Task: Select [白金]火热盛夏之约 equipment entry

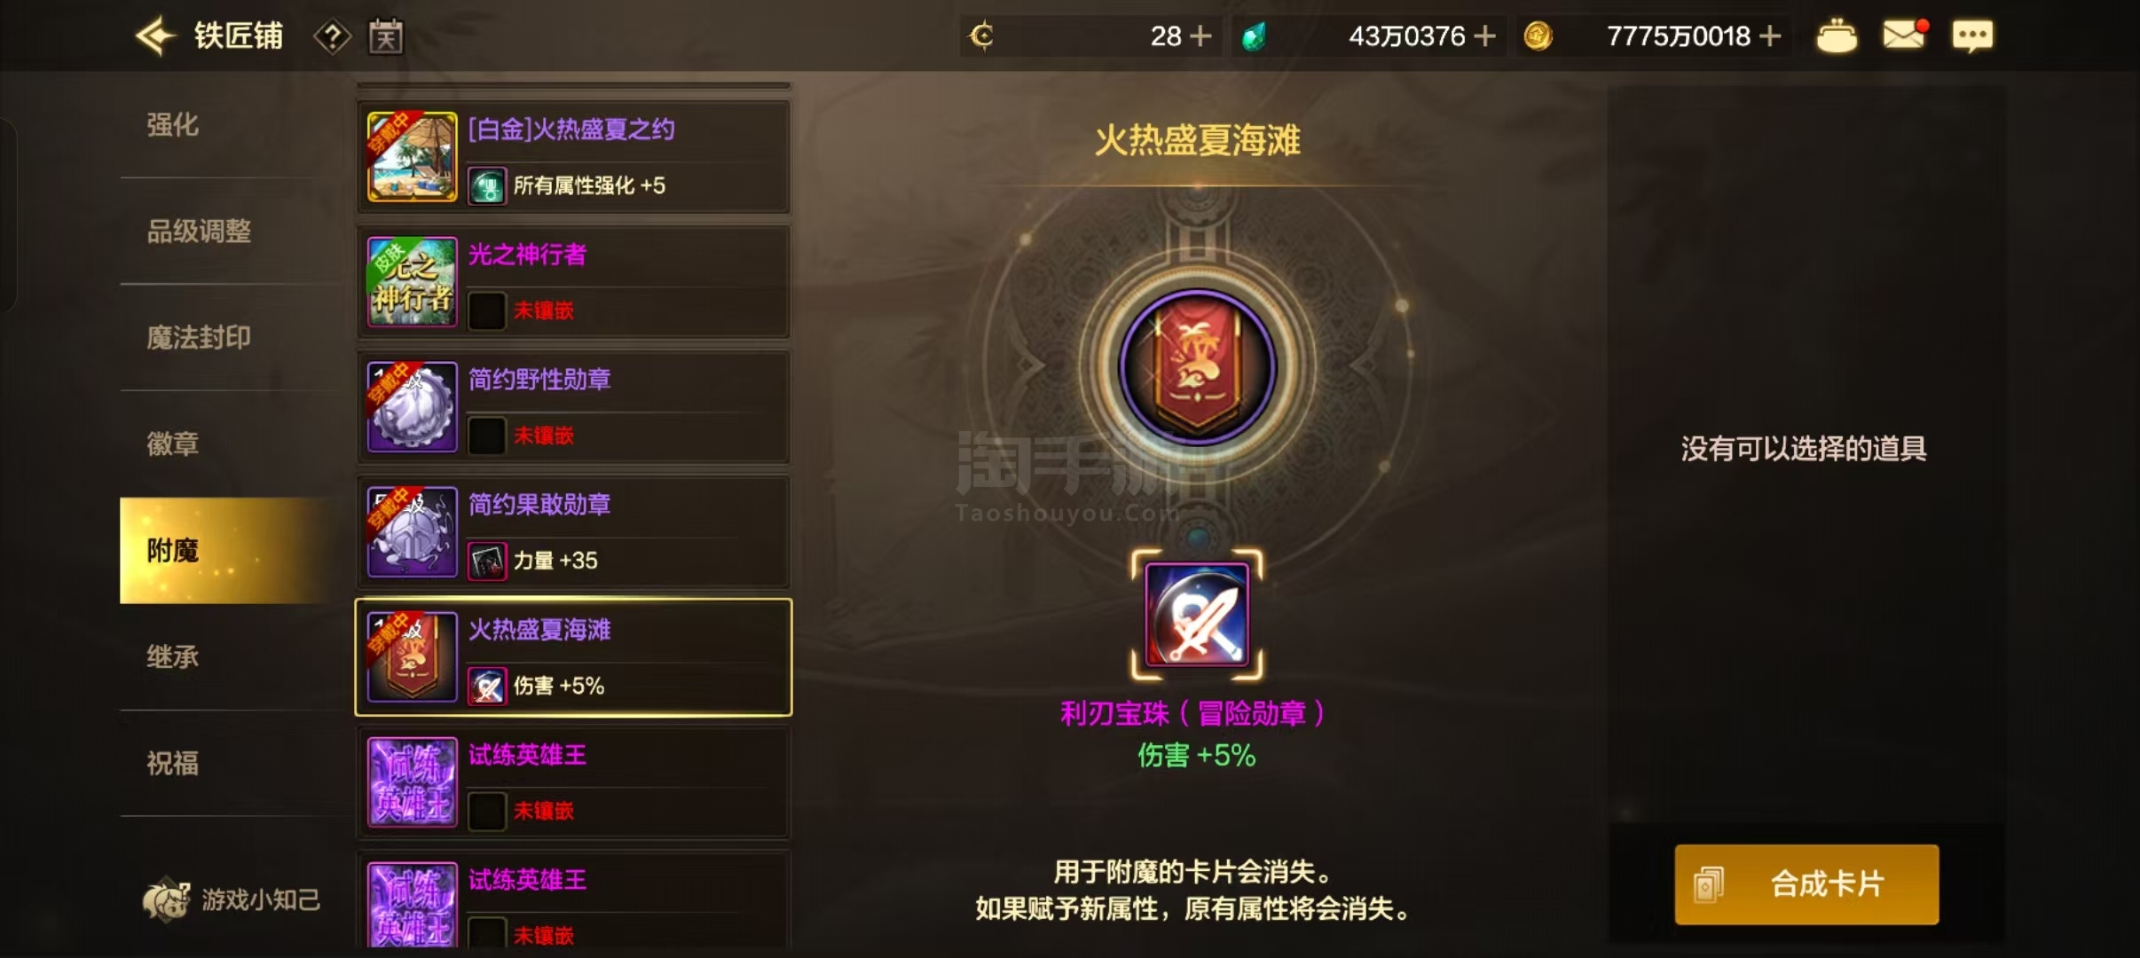Action: coord(573,157)
